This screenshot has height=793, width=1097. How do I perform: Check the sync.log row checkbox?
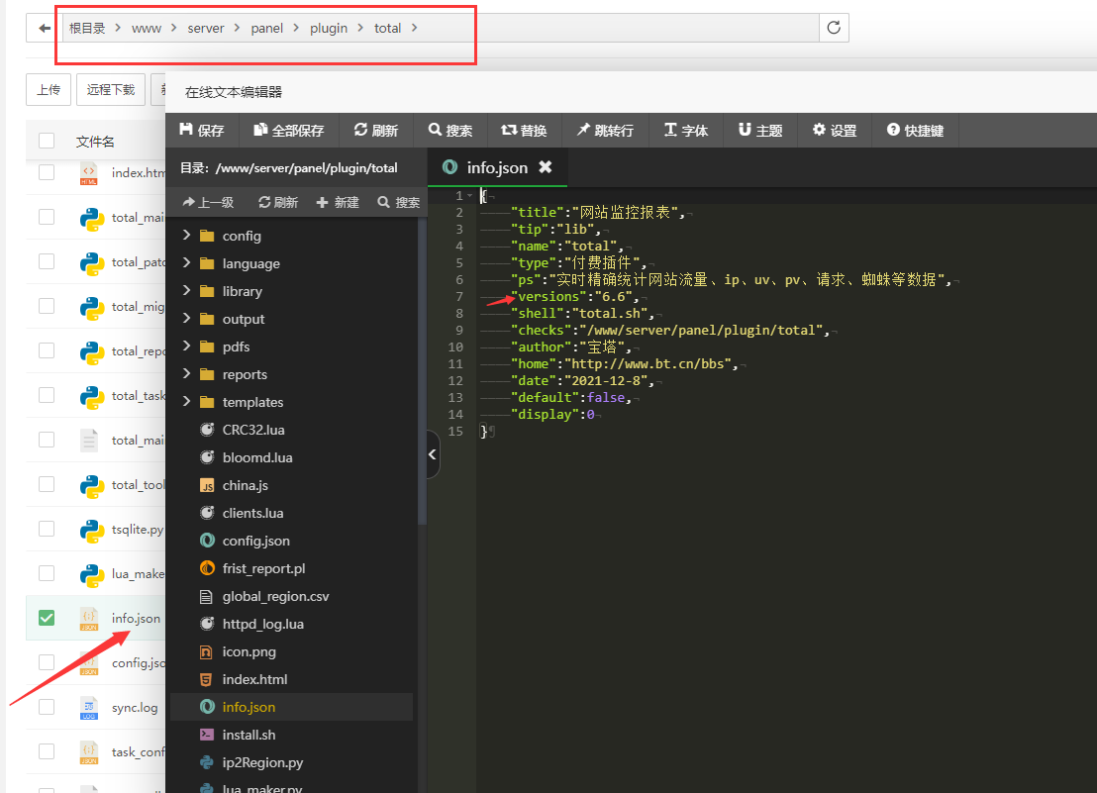[47, 707]
